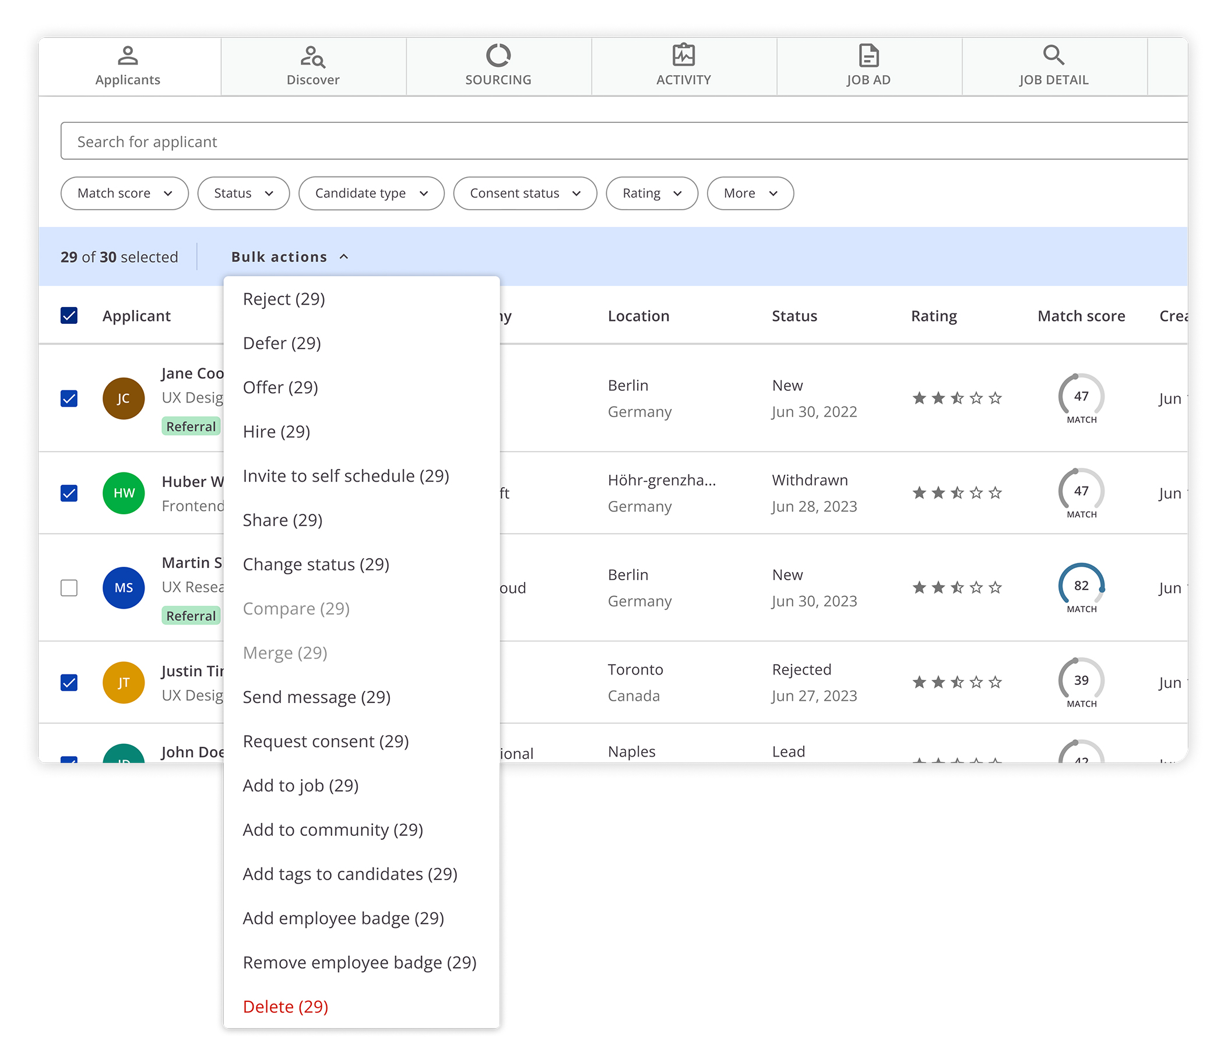The width and height of the screenshot is (1224, 1052).
Task: Click Martin's MS avatar icon
Action: pos(124,587)
